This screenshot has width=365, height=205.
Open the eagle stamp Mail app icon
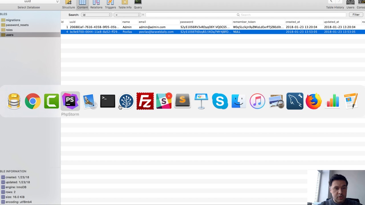point(89,101)
